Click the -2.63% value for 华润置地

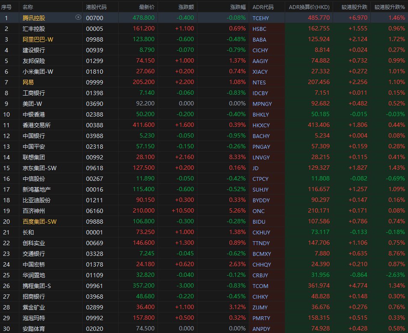pyautogui.click(x=395, y=275)
